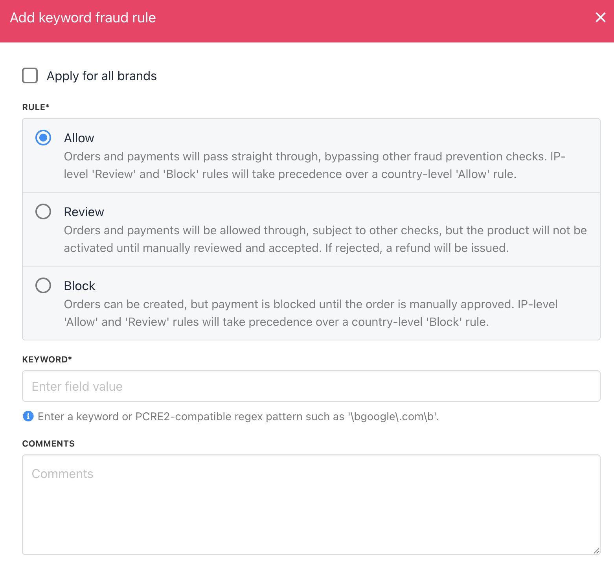This screenshot has width=614, height=581.
Task: Click the blue info icon below Keyword
Action: (x=28, y=416)
